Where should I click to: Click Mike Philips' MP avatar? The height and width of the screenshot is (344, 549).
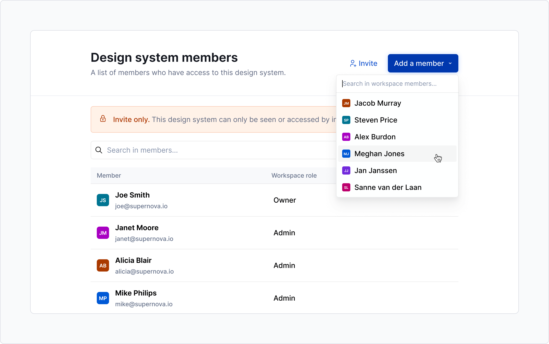(103, 298)
